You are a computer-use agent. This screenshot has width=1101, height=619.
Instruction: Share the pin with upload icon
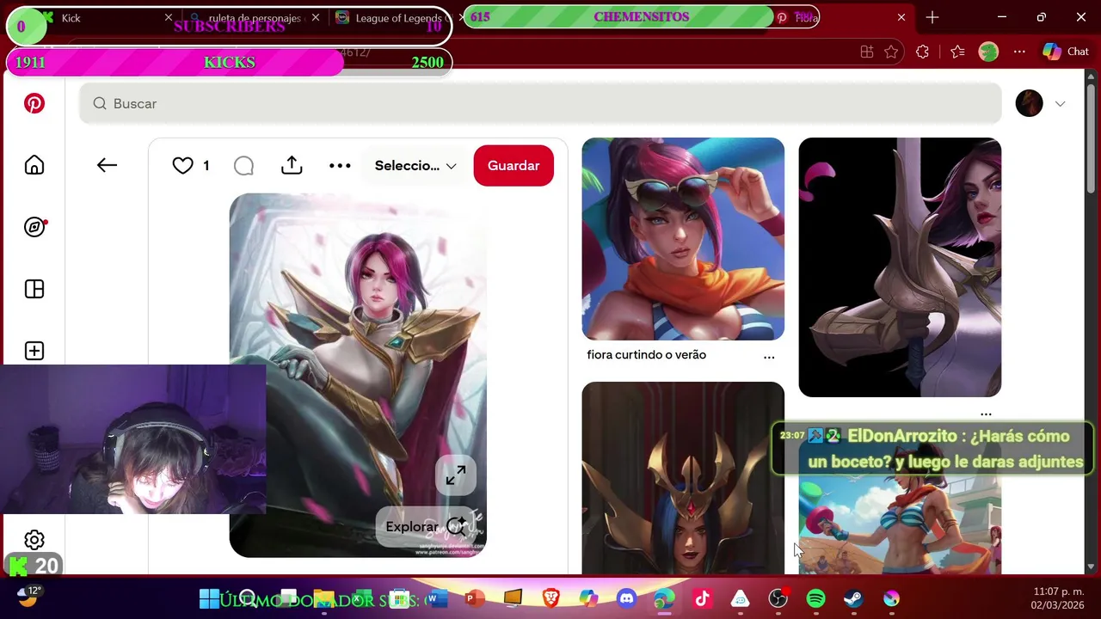tap(292, 165)
